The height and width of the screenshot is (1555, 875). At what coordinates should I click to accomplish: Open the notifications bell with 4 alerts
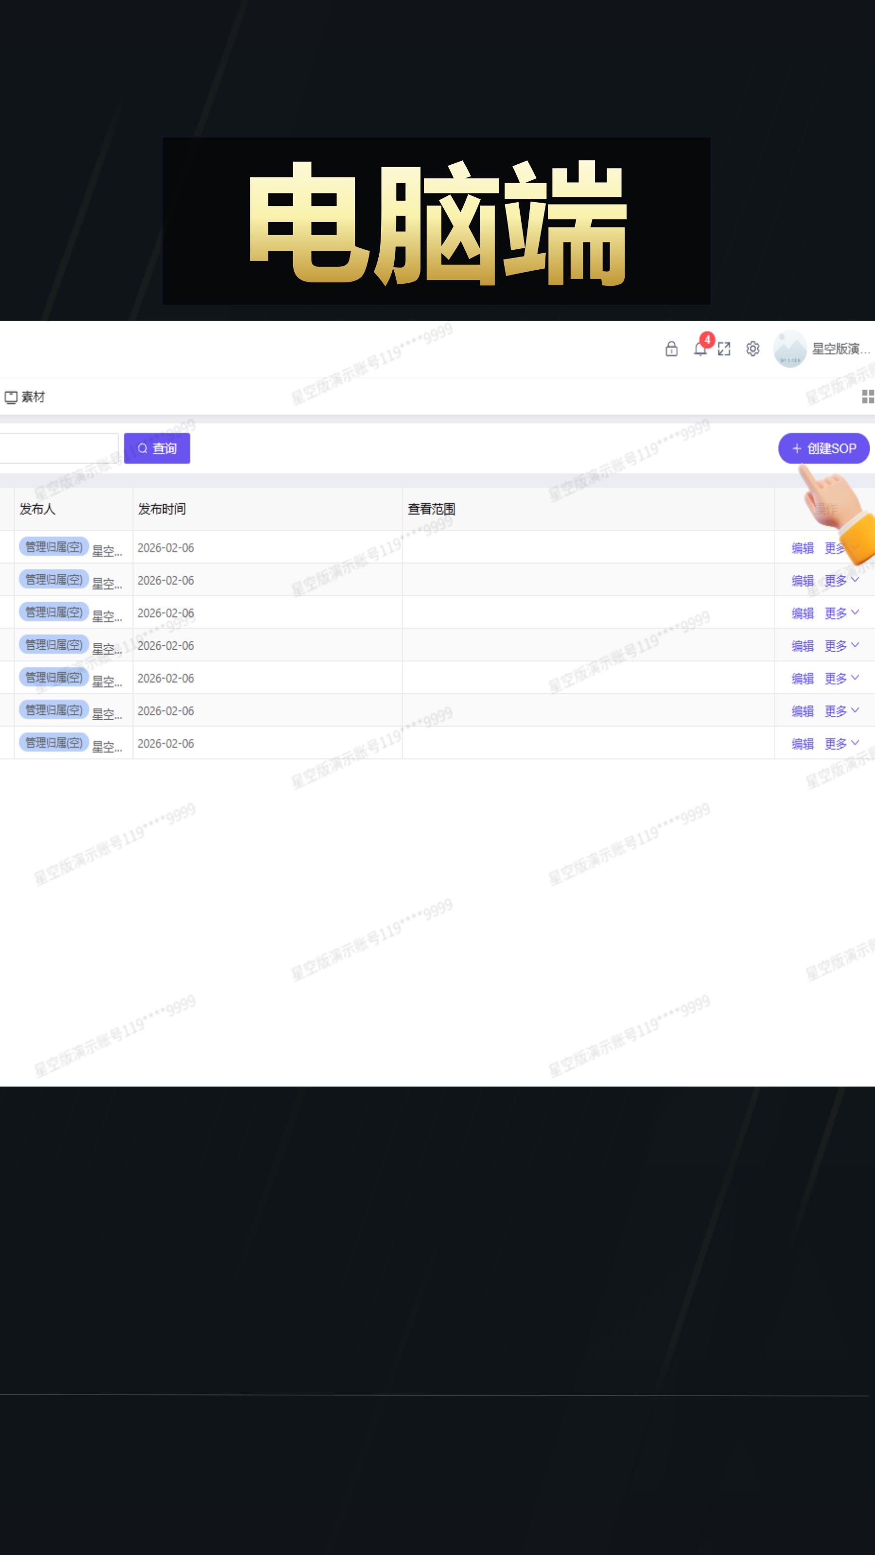pyautogui.click(x=701, y=349)
